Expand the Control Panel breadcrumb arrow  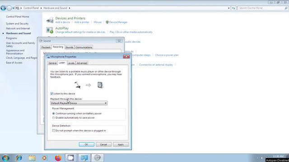[x=41, y=8]
